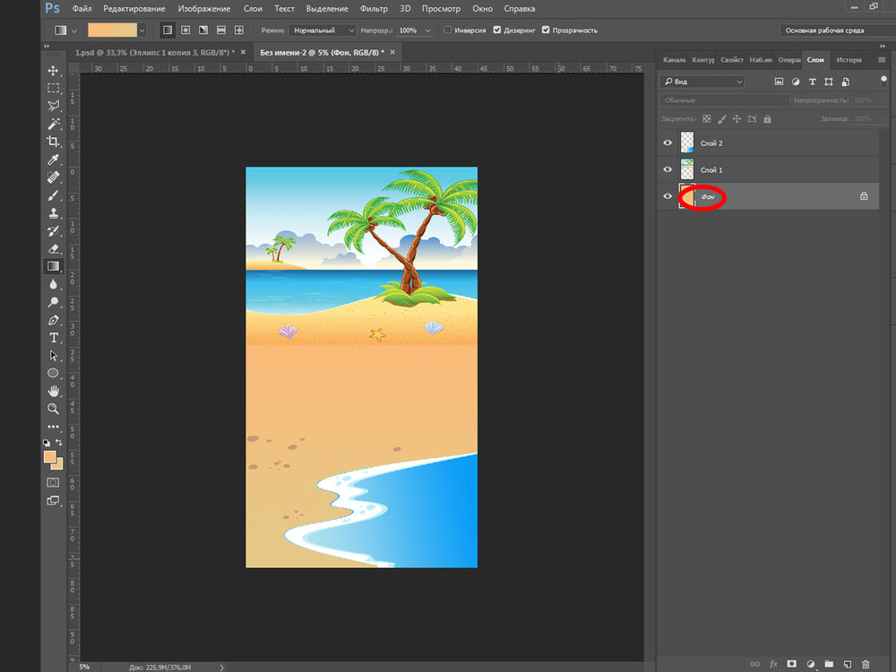Select the Magic Wand tool

(x=53, y=124)
